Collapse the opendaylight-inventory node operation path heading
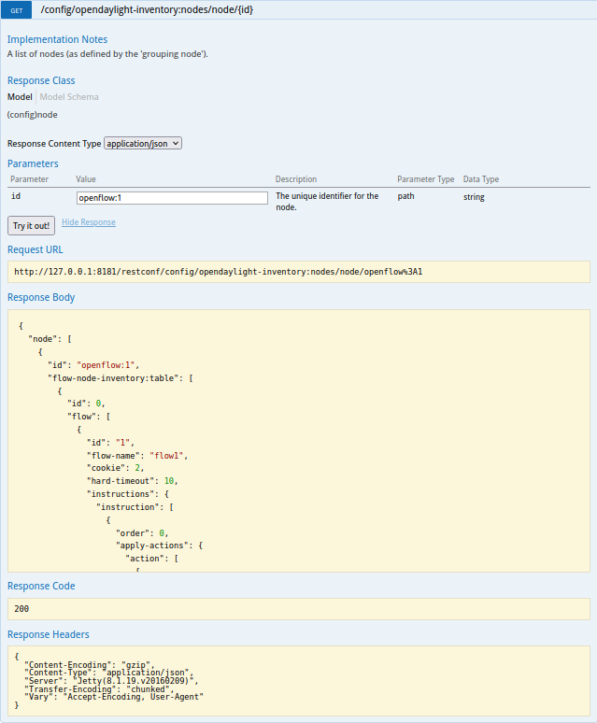 (147, 9)
